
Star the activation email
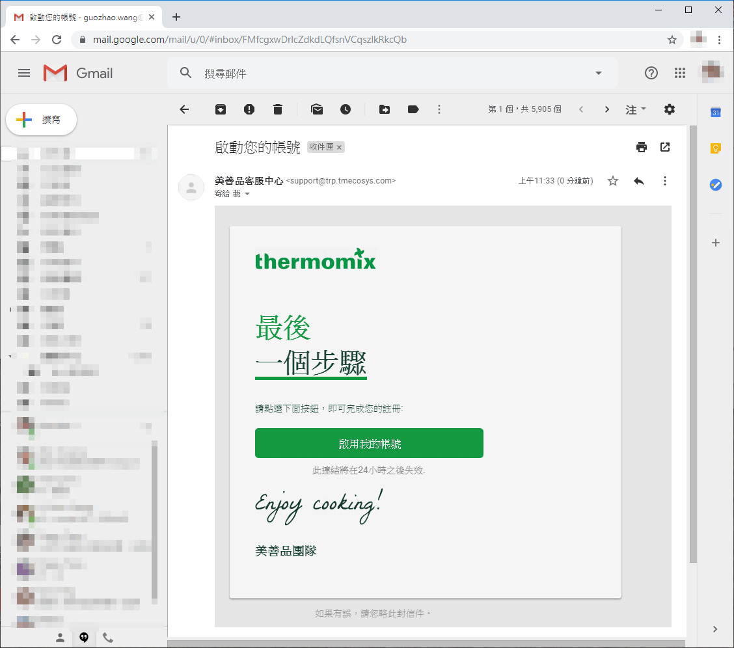click(612, 181)
